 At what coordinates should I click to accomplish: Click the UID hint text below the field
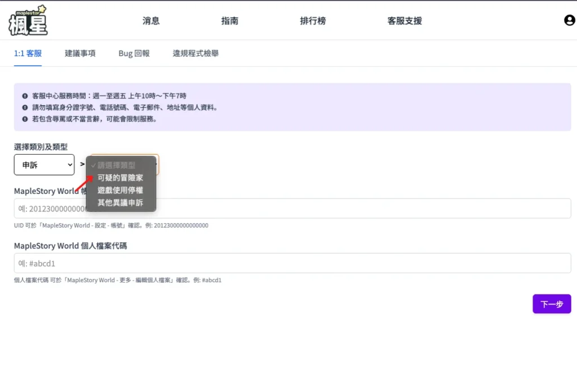pyautogui.click(x=111, y=225)
